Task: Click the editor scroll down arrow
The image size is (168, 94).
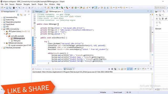Action: click(x=150, y=63)
